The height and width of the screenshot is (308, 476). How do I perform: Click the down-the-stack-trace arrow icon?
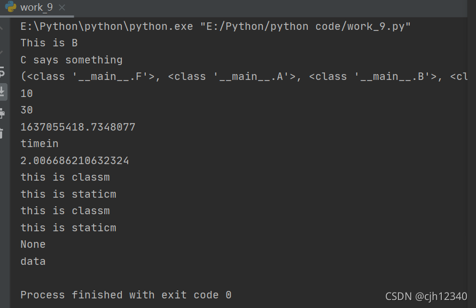tap(2, 52)
